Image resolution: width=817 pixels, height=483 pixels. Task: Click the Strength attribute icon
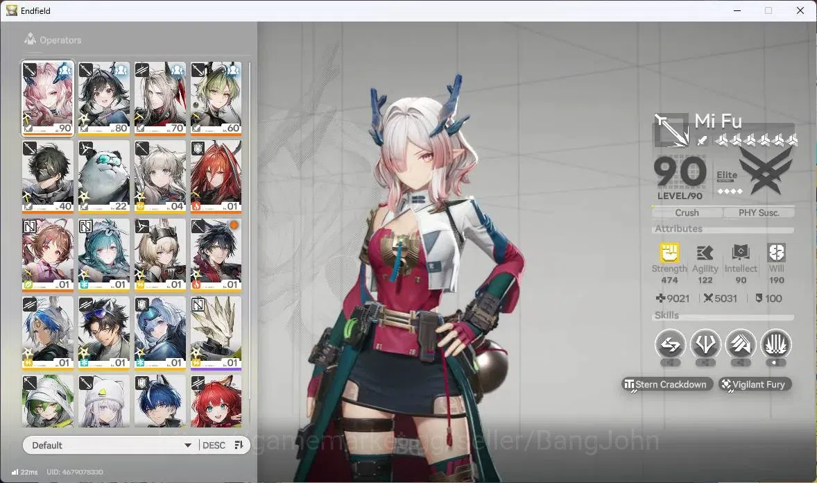pyautogui.click(x=669, y=253)
